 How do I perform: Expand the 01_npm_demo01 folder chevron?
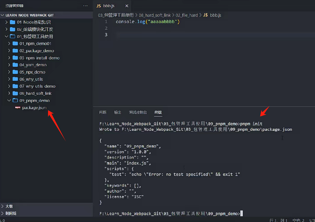pyautogui.click(x=9, y=43)
